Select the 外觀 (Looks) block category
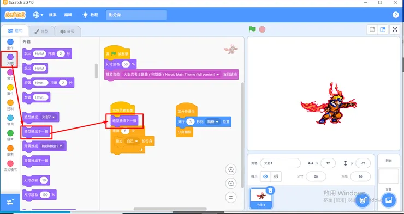This screenshot has width=404, height=214. pyautogui.click(x=10, y=59)
